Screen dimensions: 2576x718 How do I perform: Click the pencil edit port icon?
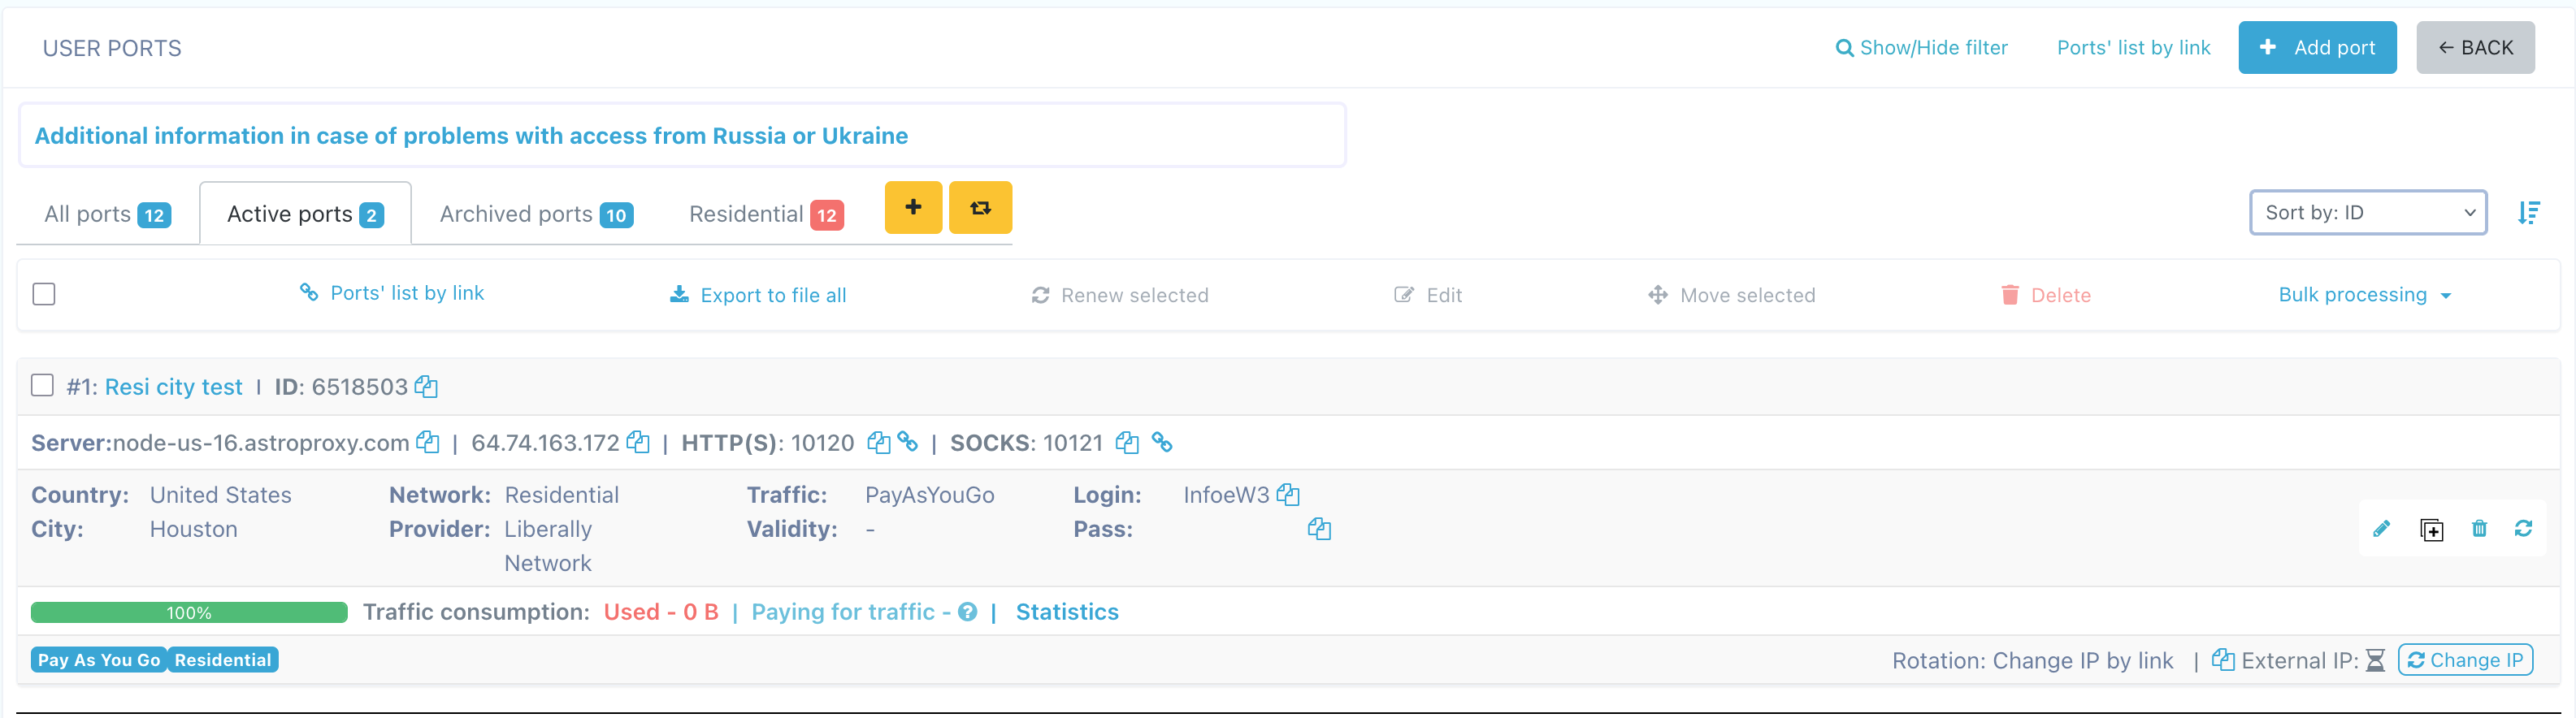tap(2381, 529)
